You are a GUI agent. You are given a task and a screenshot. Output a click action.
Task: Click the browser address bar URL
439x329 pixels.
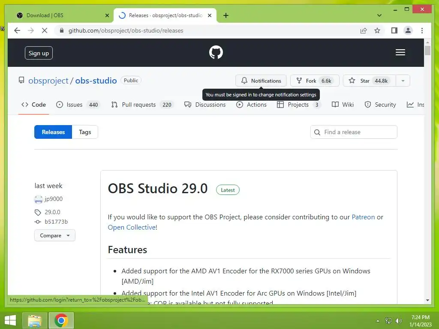[x=126, y=30]
